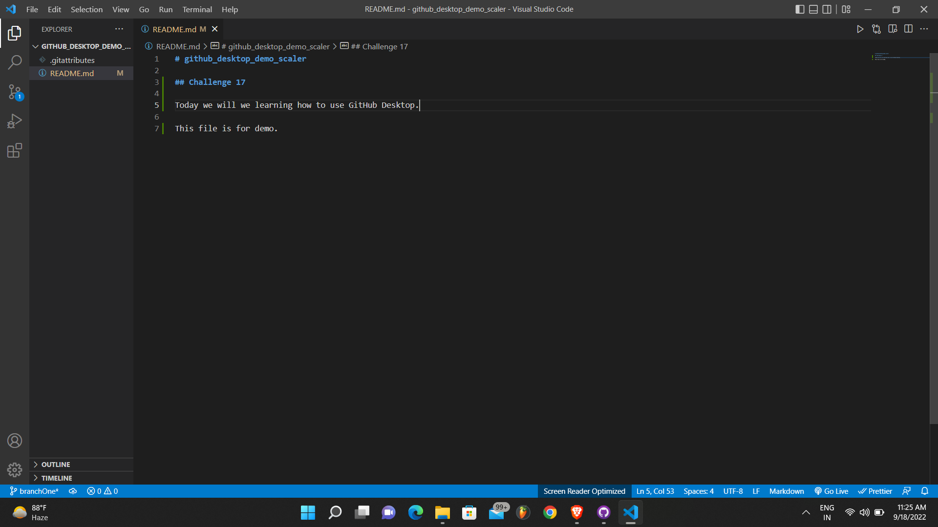Image resolution: width=938 pixels, height=527 pixels.
Task: Open the Search panel
Action: point(15,62)
